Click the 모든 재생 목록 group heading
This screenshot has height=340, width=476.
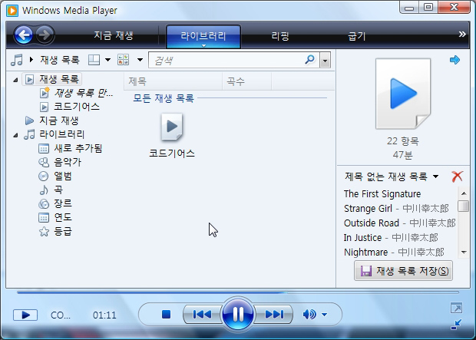pyautogui.click(x=164, y=98)
